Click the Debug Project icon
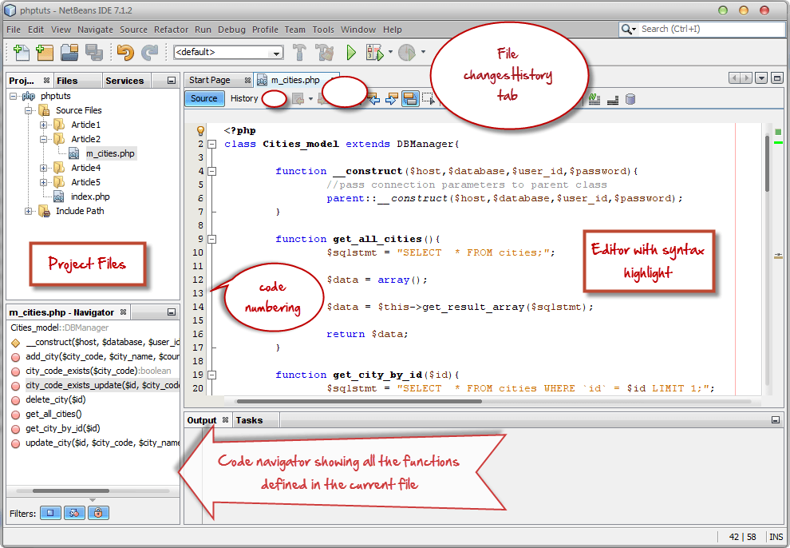This screenshot has width=790, height=548. coord(374,53)
